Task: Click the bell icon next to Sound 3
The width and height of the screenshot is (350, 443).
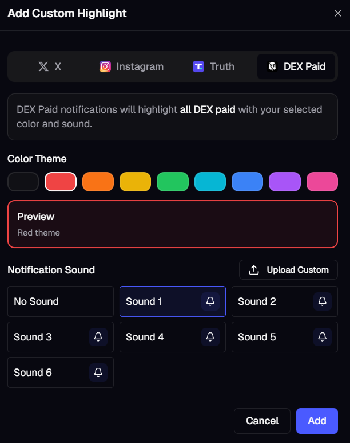Action: (98, 337)
